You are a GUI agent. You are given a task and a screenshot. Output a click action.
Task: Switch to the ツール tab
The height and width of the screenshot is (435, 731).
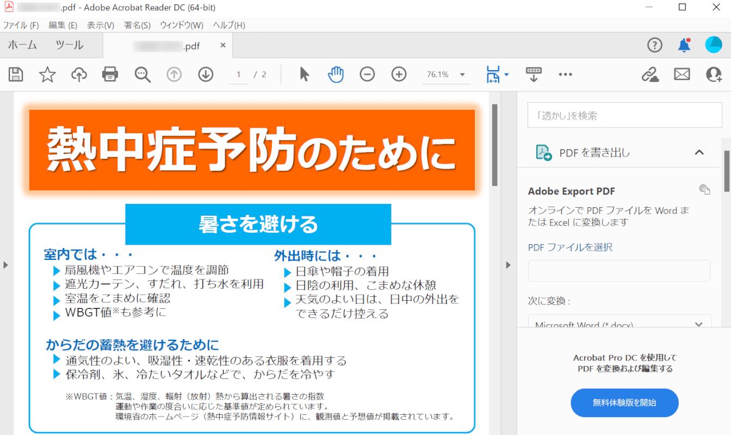point(70,45)
